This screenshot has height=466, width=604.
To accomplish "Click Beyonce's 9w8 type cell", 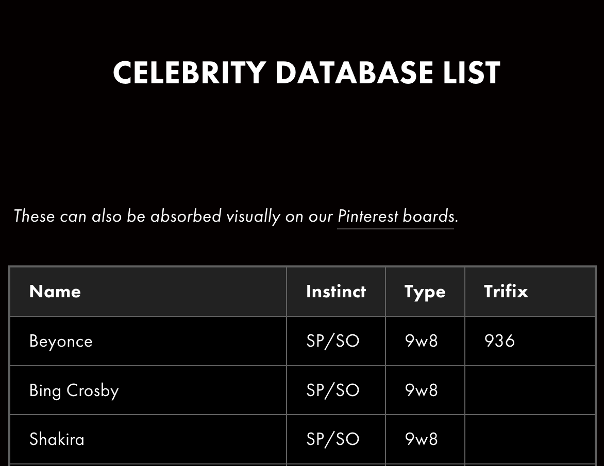I will coord(421,341).
